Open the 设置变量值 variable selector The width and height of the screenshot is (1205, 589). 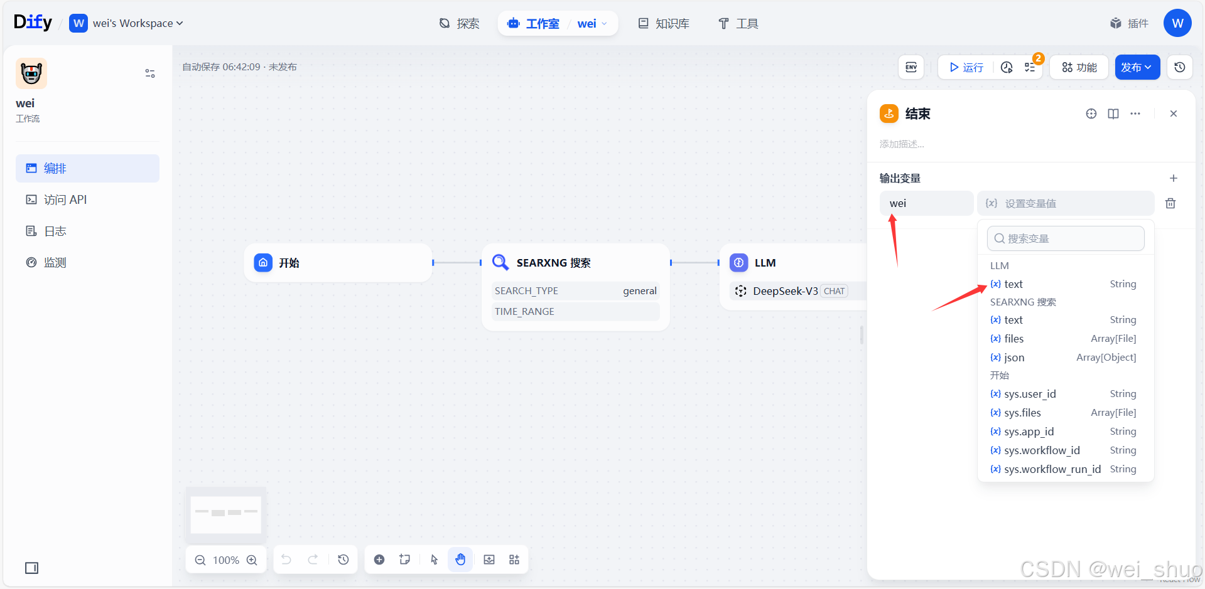pyautogui.click(x=1066, y=203)
